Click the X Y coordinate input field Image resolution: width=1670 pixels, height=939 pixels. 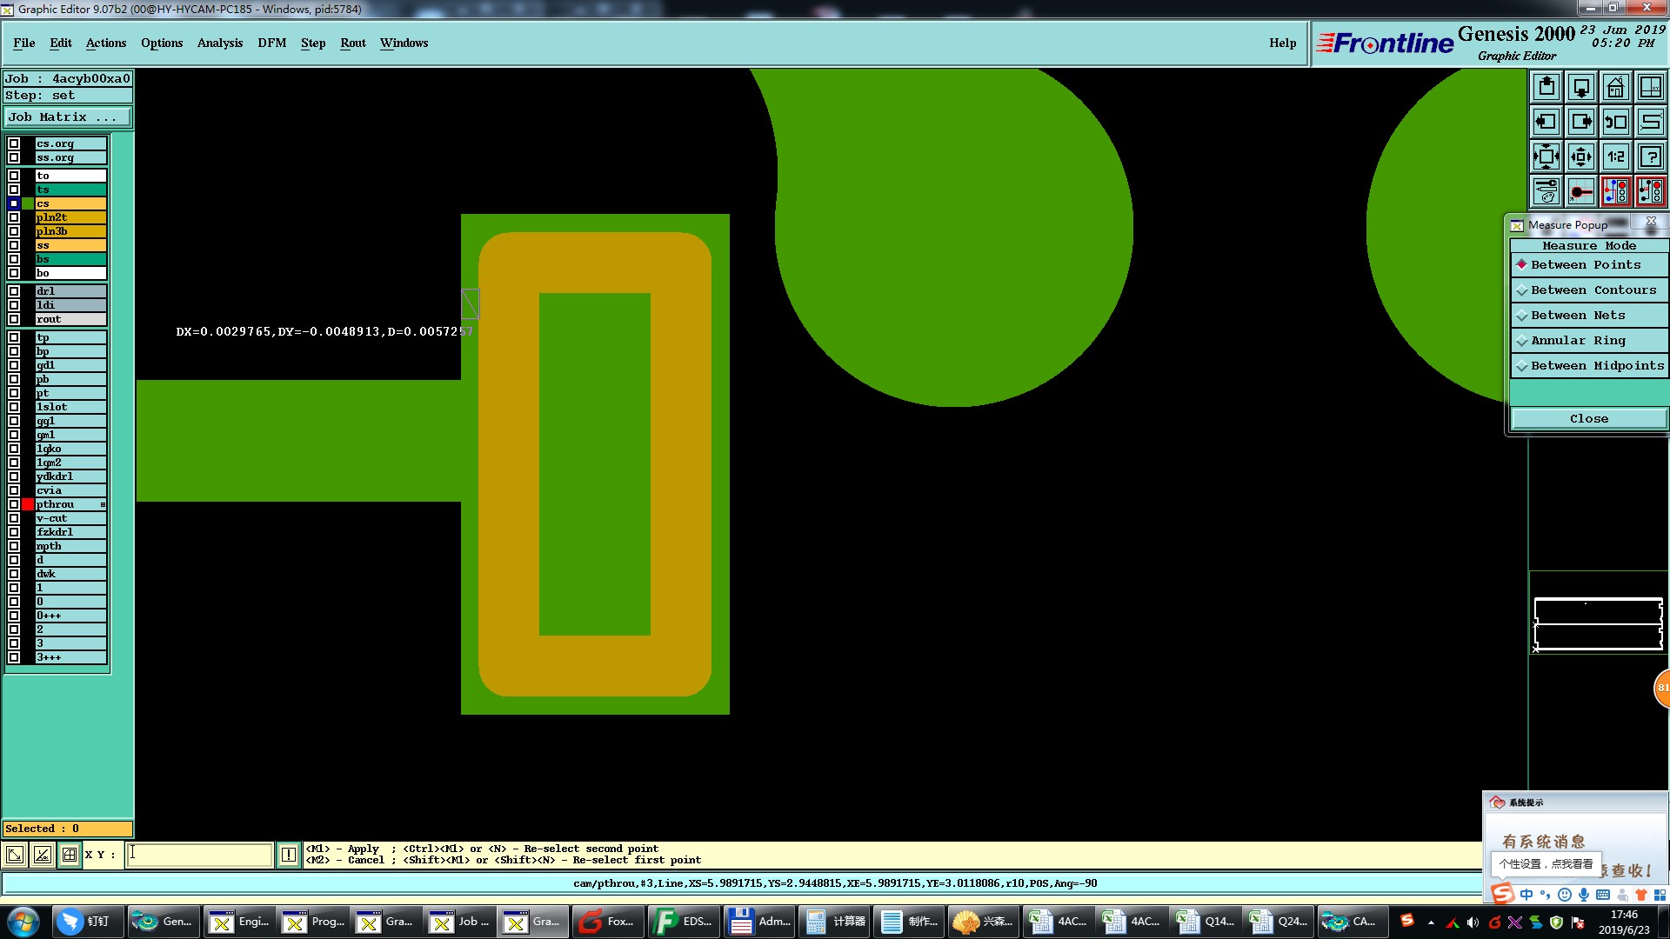pyautogui.click(x=199, y=855)
